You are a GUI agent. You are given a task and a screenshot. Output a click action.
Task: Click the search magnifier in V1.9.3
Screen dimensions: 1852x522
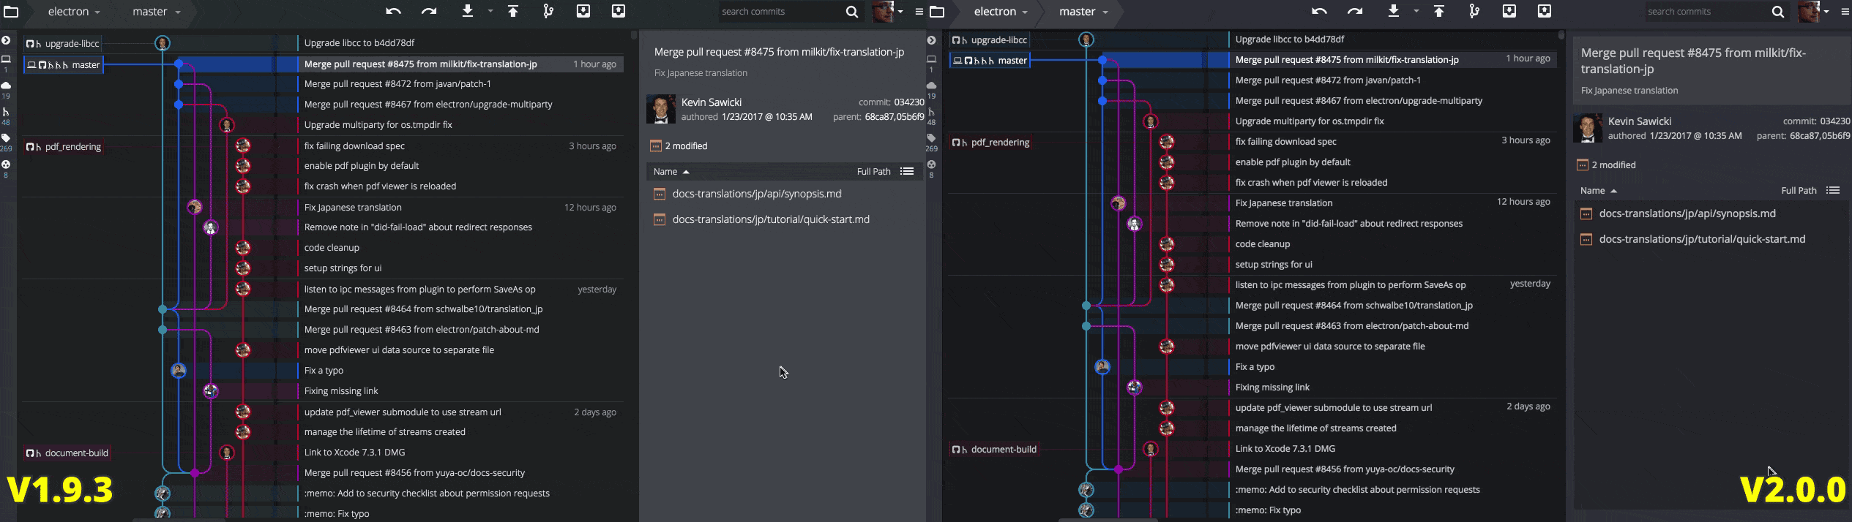click(x=852, y=12)
